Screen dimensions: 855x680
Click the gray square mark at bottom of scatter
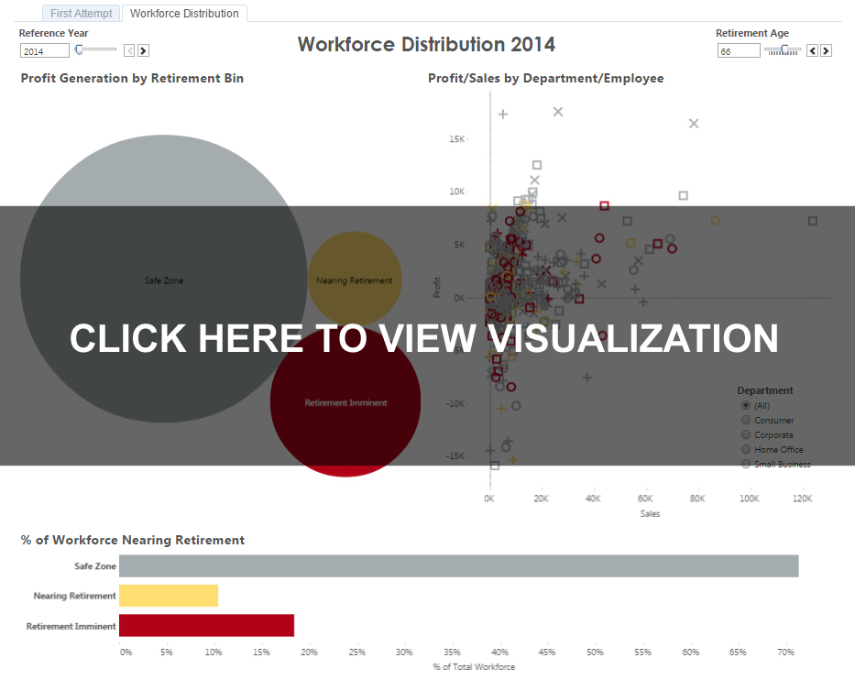coord(495,466)
